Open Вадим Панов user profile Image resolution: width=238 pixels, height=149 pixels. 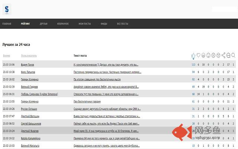click(28, 64)
